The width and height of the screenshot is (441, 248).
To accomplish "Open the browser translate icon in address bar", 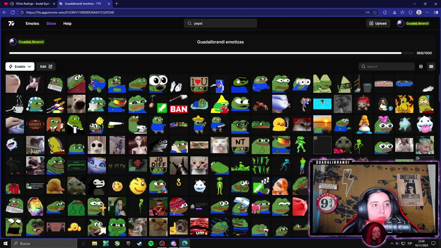I will [x=368, y=12].
